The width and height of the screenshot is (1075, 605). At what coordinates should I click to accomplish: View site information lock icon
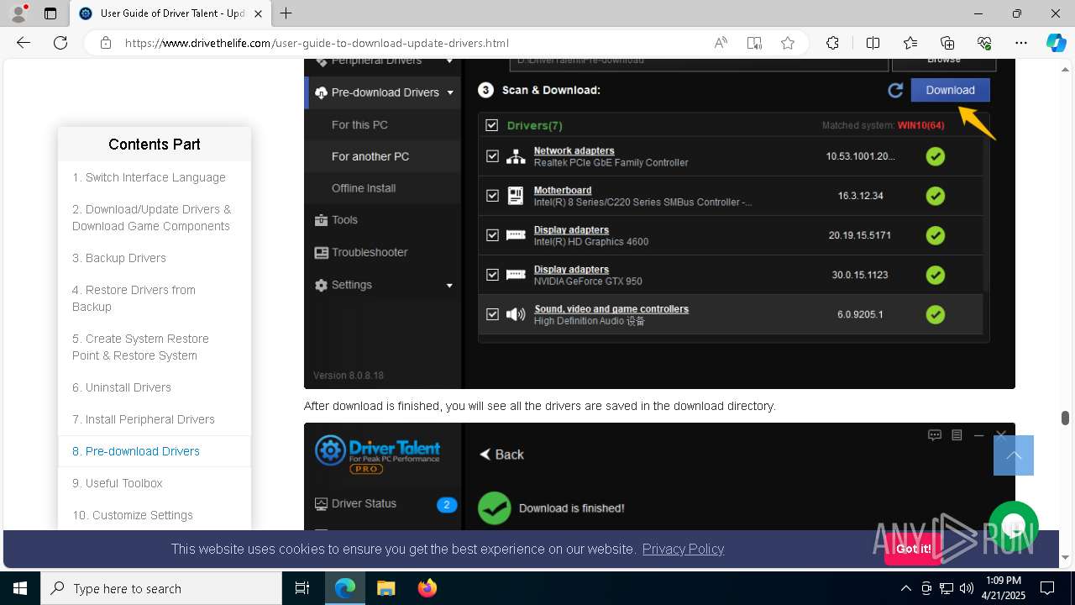(x=106, y=43)
